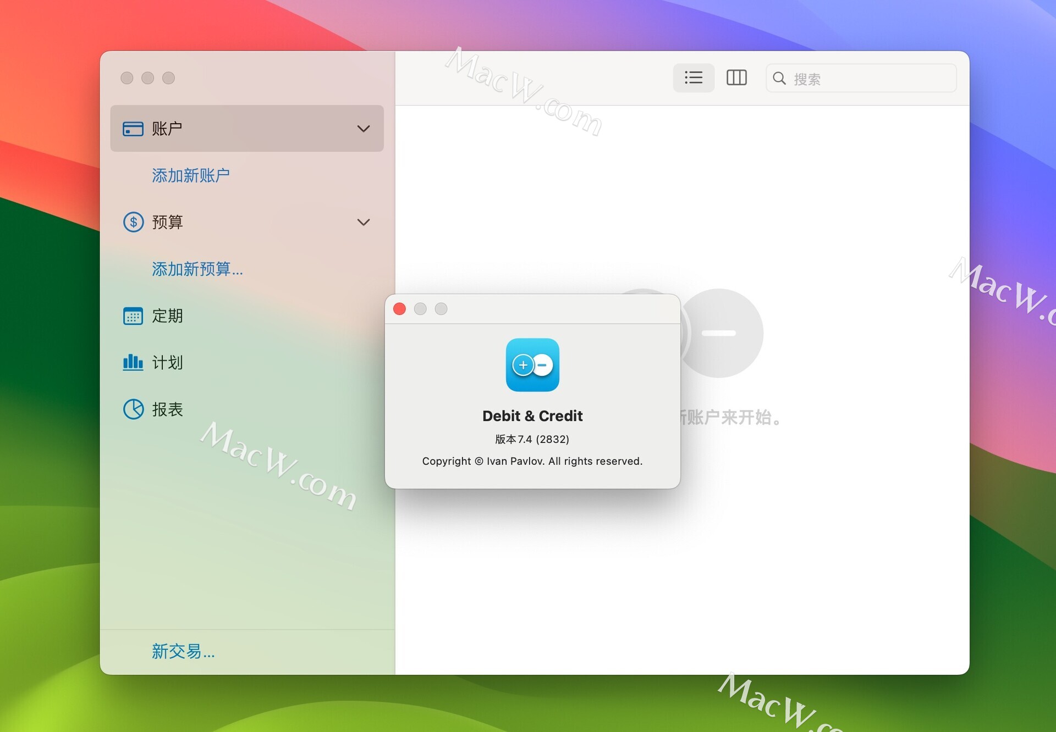Click the Ivan Pavlov copyright text
Image resolution: width=1056 pixels, height=732 pixels.
(x=532, y=461)
